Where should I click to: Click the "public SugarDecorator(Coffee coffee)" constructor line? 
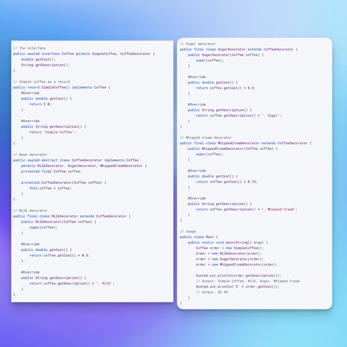click(x=226, y=55)
